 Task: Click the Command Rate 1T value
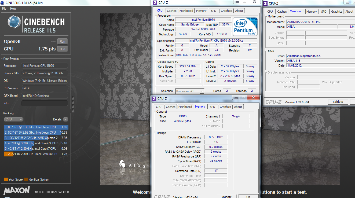tap(216, 171)
